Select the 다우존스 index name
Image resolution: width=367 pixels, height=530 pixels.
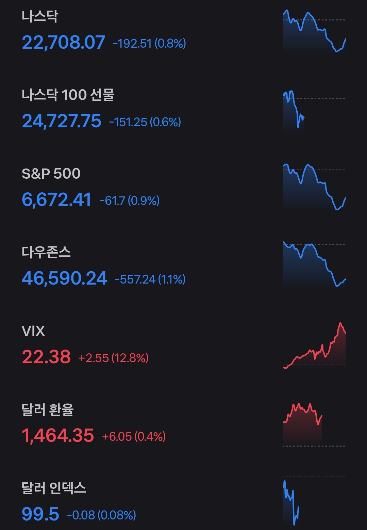tap(46, 252)
